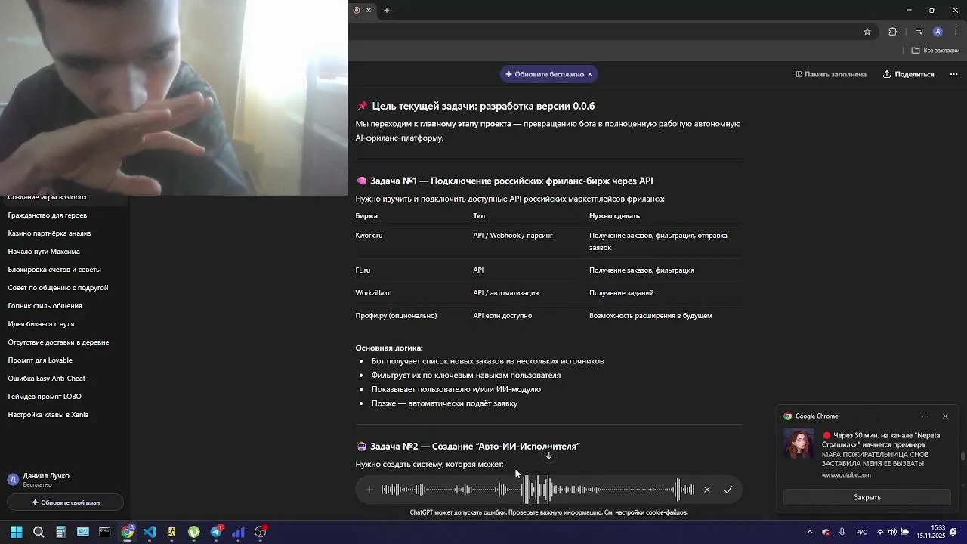This screenshot has height=544, width=967.
Task: Open a new Chrome tab with the plus button
Action: (387, 10)
